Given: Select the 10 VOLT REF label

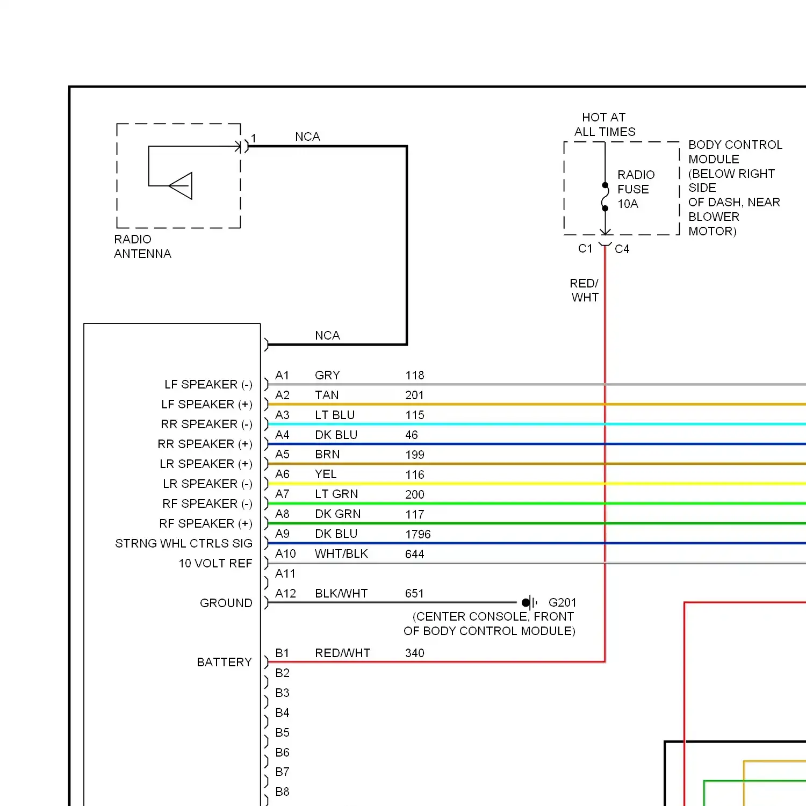Looking at the screenshot, I should click(x=215, y=564).
